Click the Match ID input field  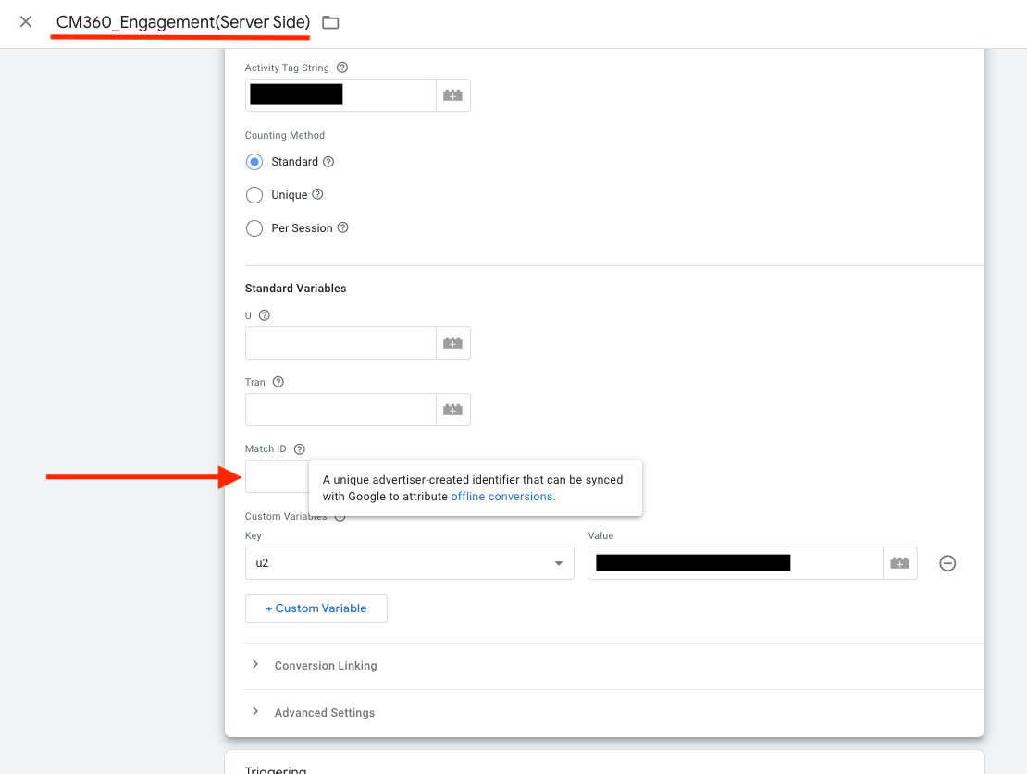click(x=277, y=477)
